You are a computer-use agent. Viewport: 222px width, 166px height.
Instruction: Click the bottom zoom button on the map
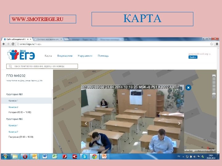(x=214, y=97)
